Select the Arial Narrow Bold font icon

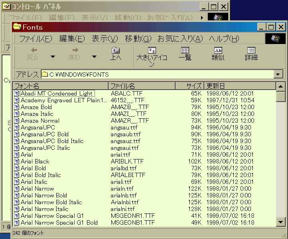point(17,195)
